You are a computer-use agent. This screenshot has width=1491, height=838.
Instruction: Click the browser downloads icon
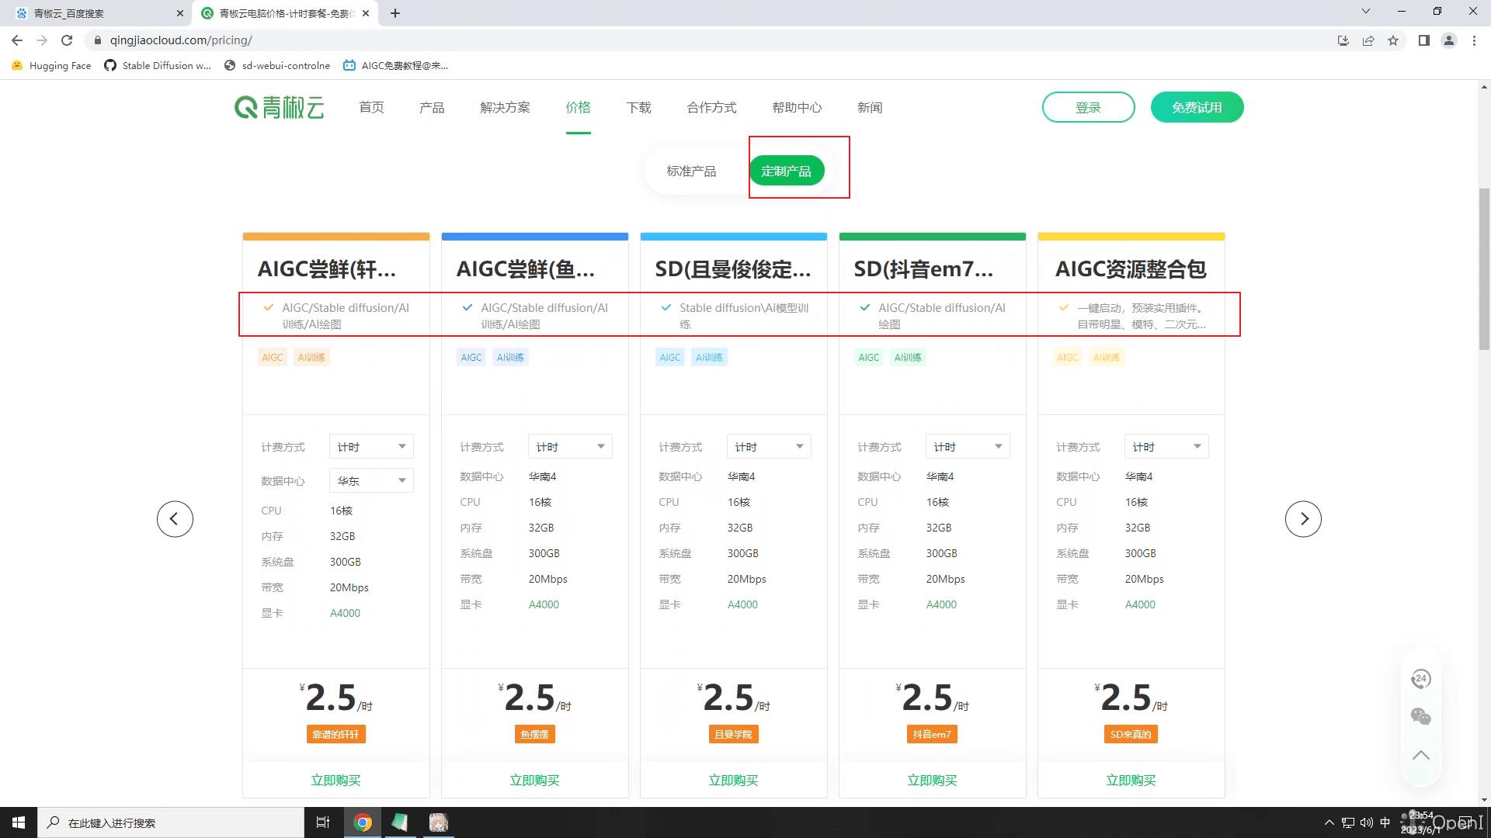pos(1344,40)
